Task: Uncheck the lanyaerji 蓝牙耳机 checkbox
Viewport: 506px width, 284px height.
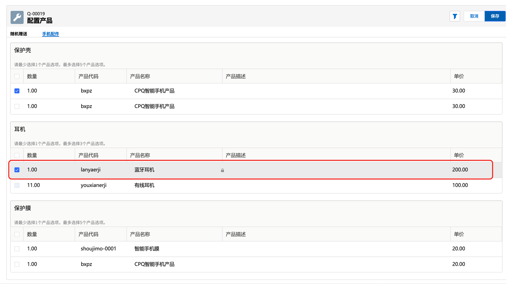Action: click(x=17, y=170)
